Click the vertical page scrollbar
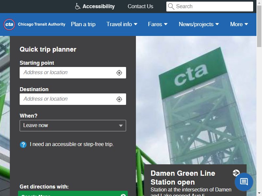The image size is (262, 196). [x=259, y=98]
